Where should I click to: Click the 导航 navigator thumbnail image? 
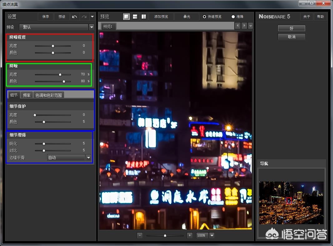pyautogui.click(x=291, y=202)
